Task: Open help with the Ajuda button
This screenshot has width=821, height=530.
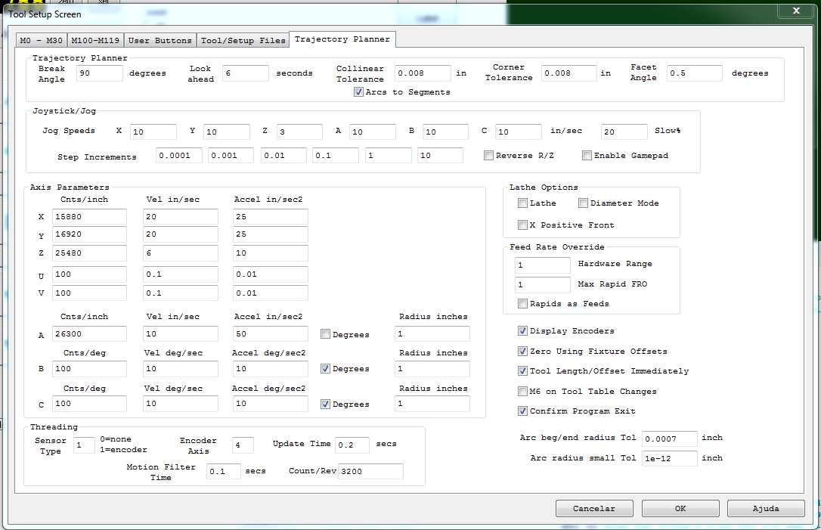Action: click(765, 509)
